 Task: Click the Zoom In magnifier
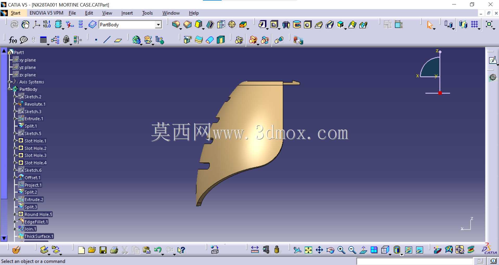(x=341, y=250)
